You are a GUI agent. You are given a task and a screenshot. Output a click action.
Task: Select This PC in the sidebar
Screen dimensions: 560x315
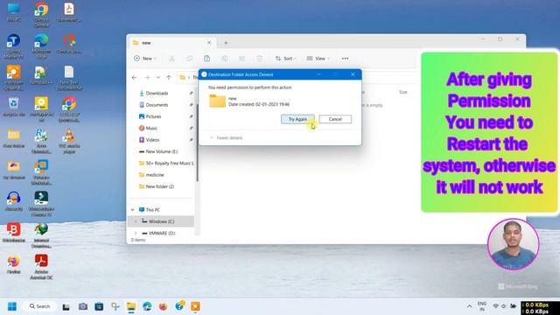click(152, 210)
